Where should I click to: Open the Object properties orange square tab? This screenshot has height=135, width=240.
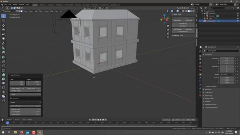tap(200, 74)
